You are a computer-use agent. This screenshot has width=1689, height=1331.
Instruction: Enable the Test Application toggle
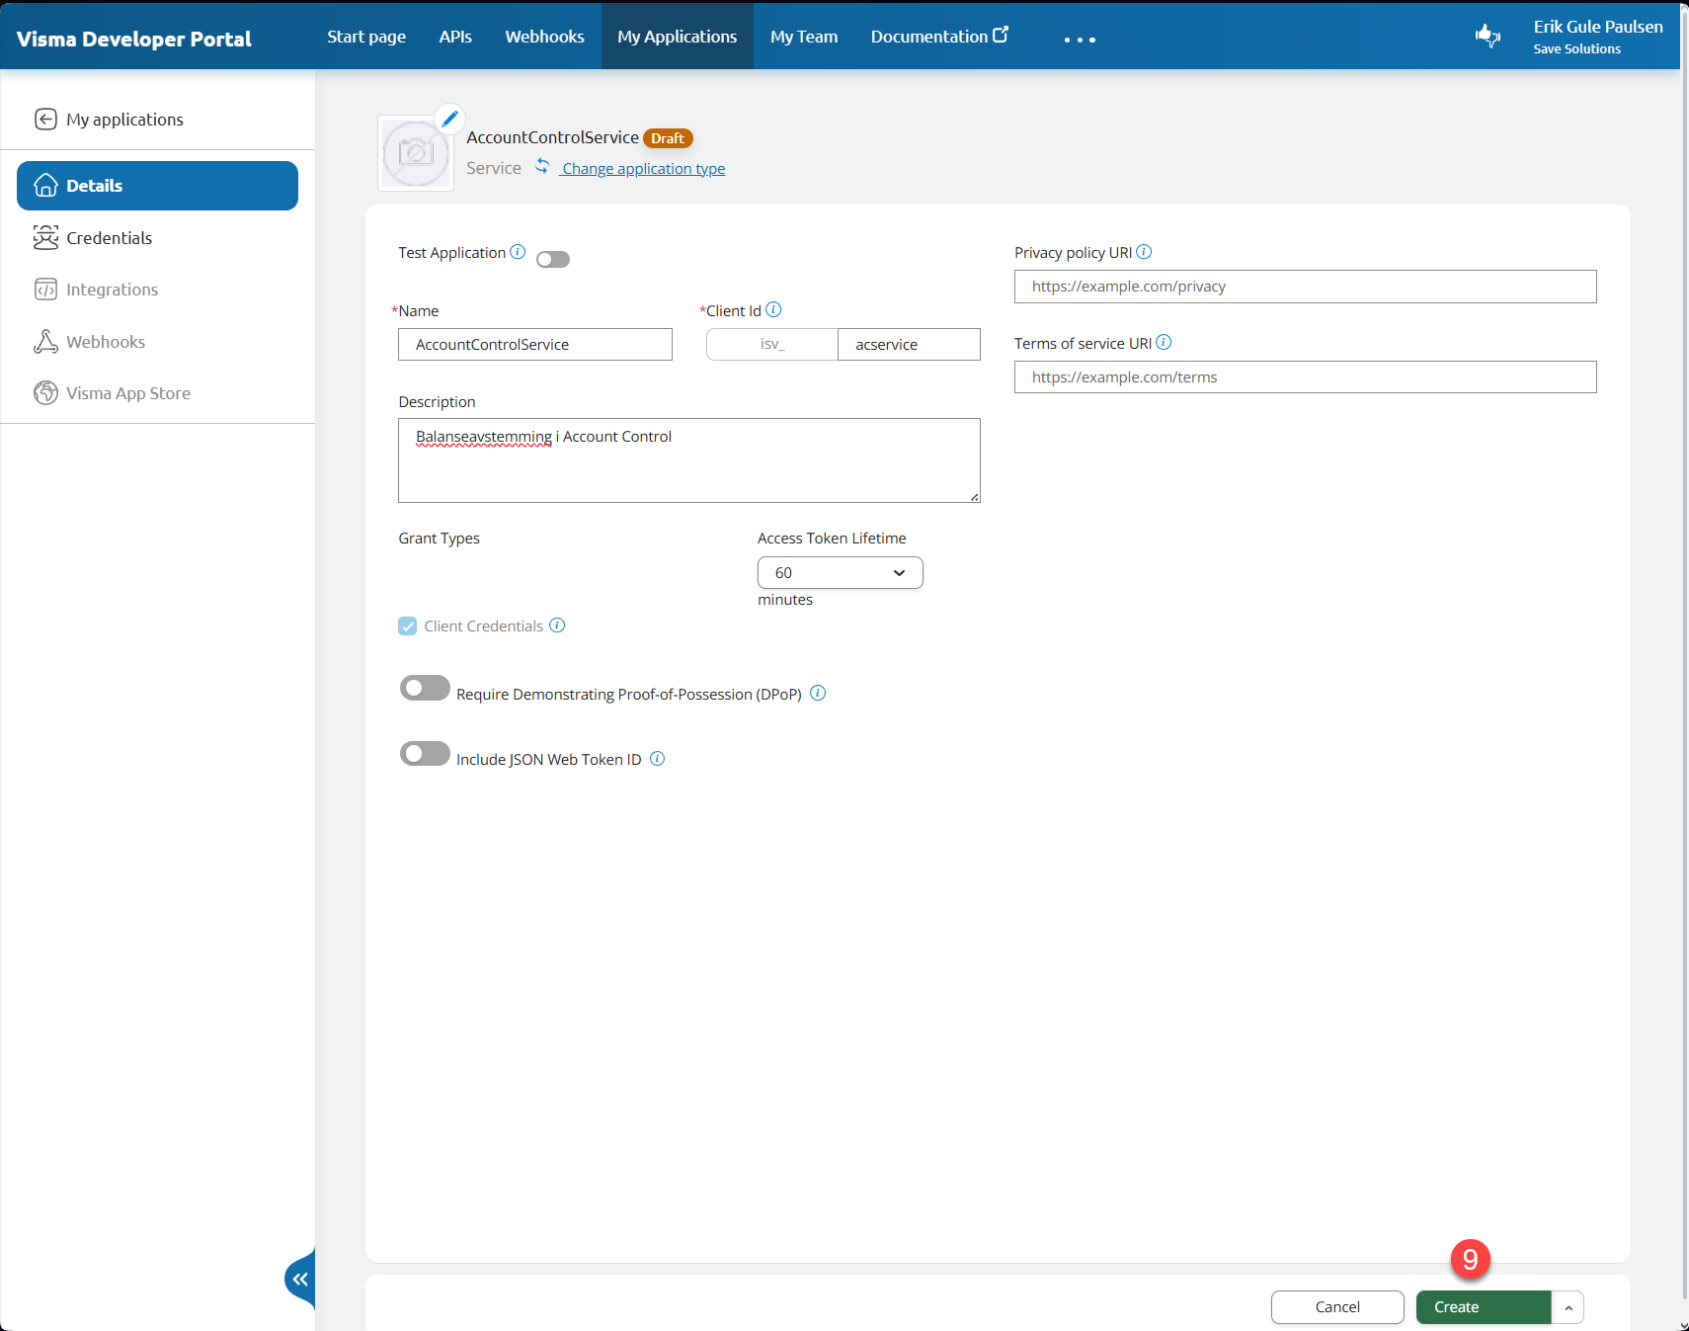click(553, 260)
